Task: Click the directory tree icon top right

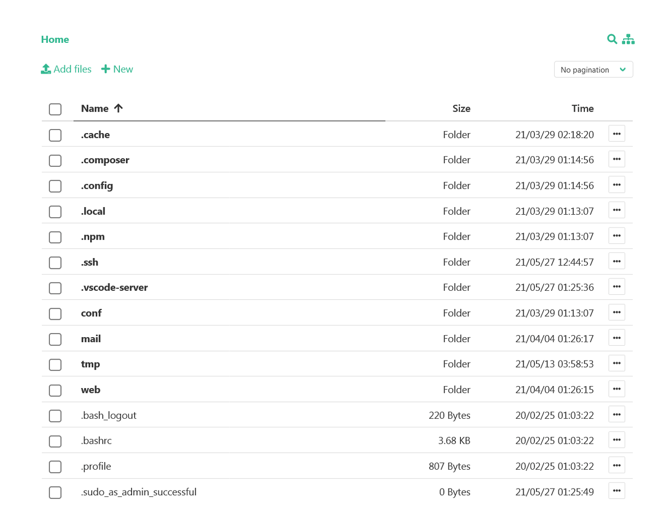Action: (x=629, y=39)
